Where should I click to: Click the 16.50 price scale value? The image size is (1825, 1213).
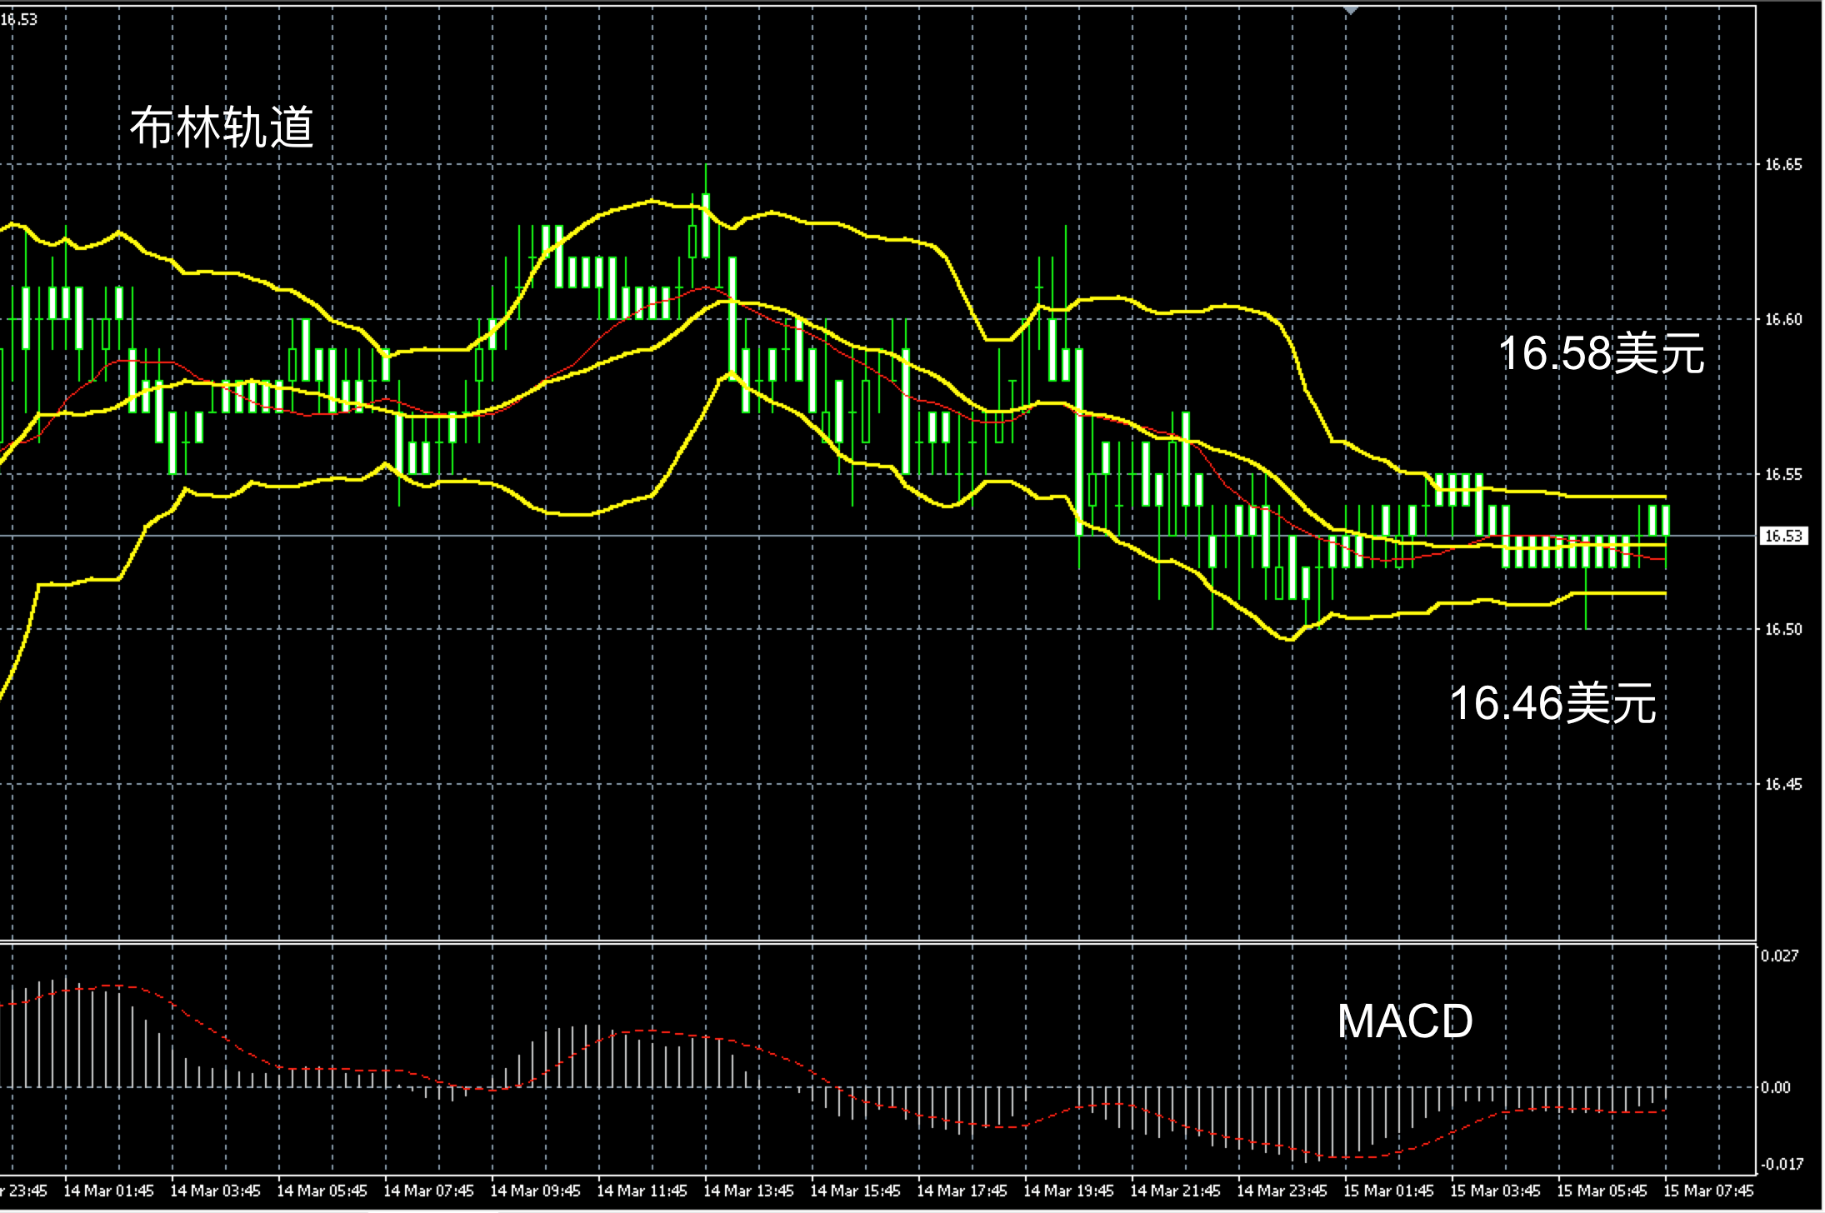coord(1782,629)
